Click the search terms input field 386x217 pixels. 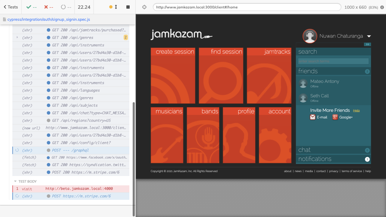(x=333, y=61)
